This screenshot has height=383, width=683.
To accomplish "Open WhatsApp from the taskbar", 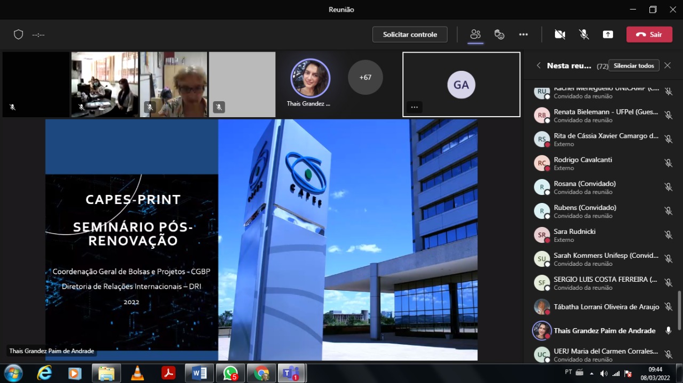I will click(231, 373).
